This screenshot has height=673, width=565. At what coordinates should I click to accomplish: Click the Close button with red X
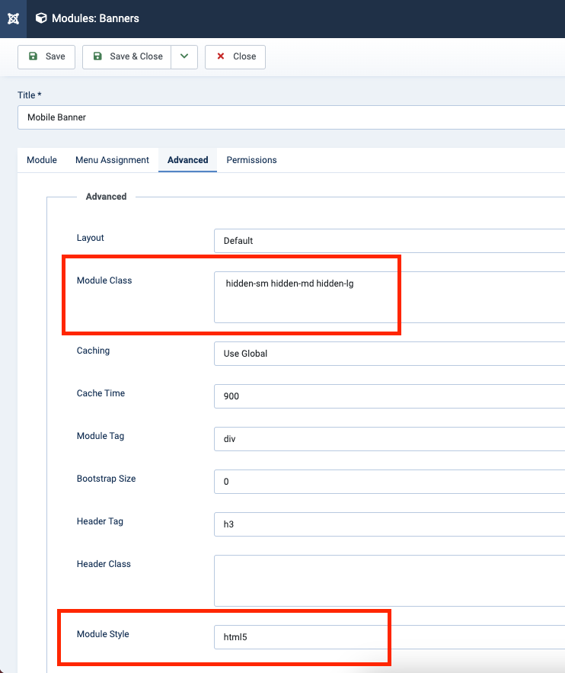[x=235, y=56]
